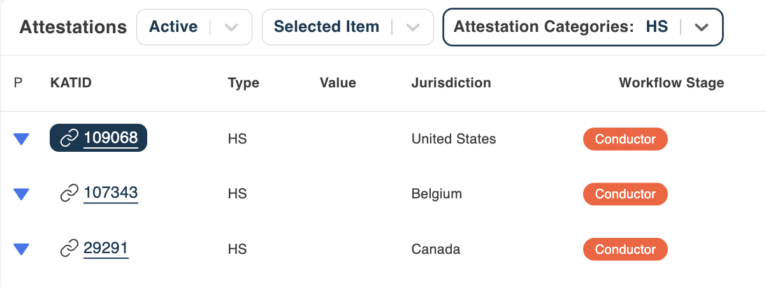Expand the Attestation Categories dropdown arrow
This screenshot has height=287, width=766.
[x=702, y=27]
